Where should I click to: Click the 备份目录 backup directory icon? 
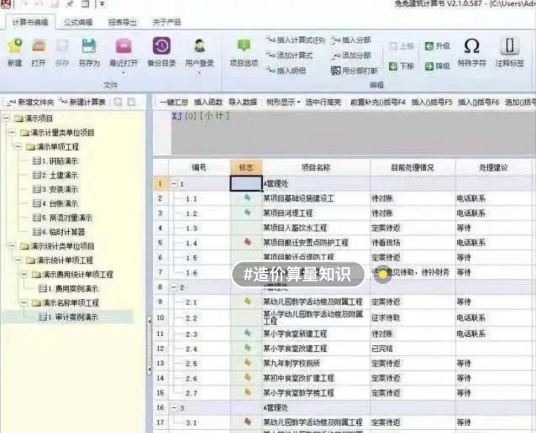tap(162, 46)
